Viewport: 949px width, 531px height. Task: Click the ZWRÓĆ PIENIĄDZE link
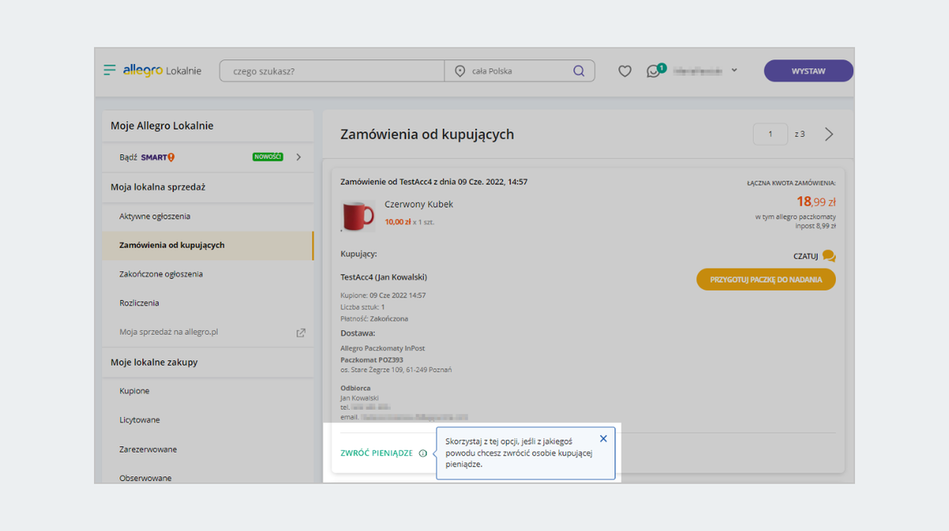click(378, 453)
